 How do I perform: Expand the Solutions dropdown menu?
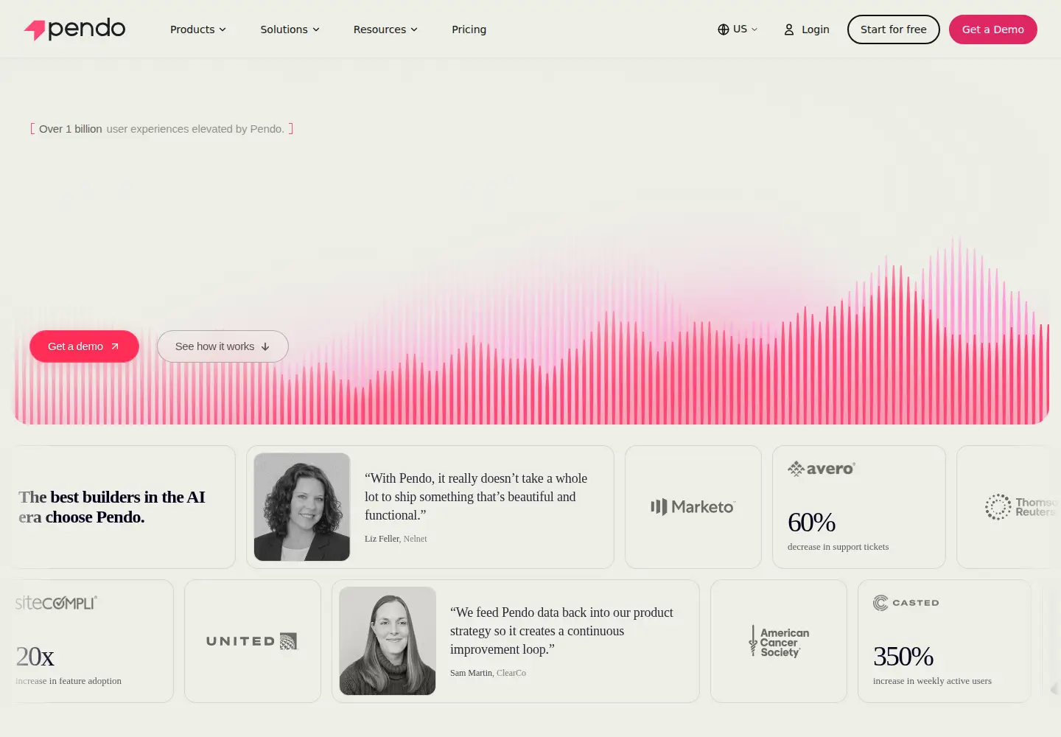(x=290, y=29)
